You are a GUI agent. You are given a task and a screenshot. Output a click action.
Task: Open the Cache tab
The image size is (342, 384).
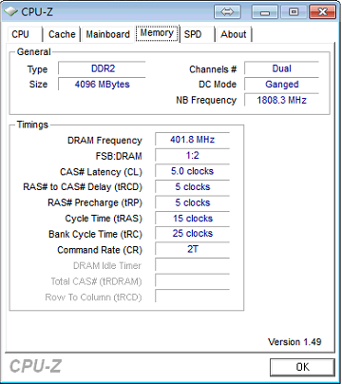[62, 34]
